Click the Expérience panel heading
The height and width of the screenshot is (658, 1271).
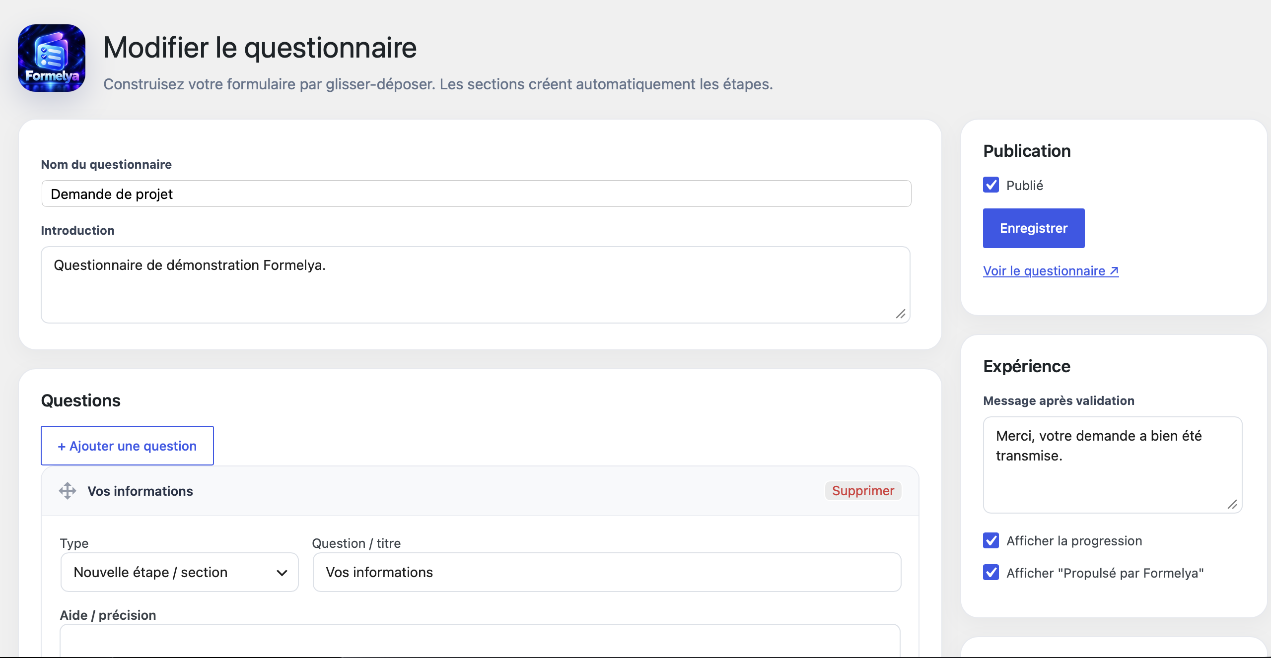pos(1027,366)
